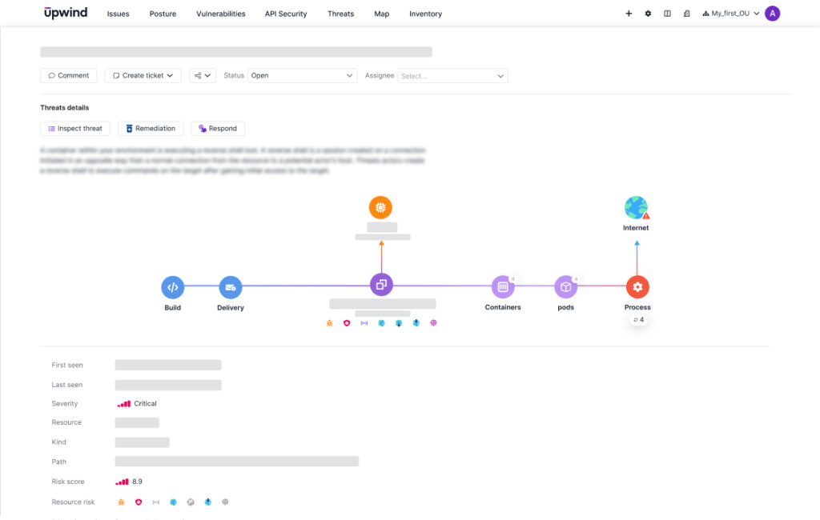Expand the Status dropdown showing Open

(x=303, y=75)
